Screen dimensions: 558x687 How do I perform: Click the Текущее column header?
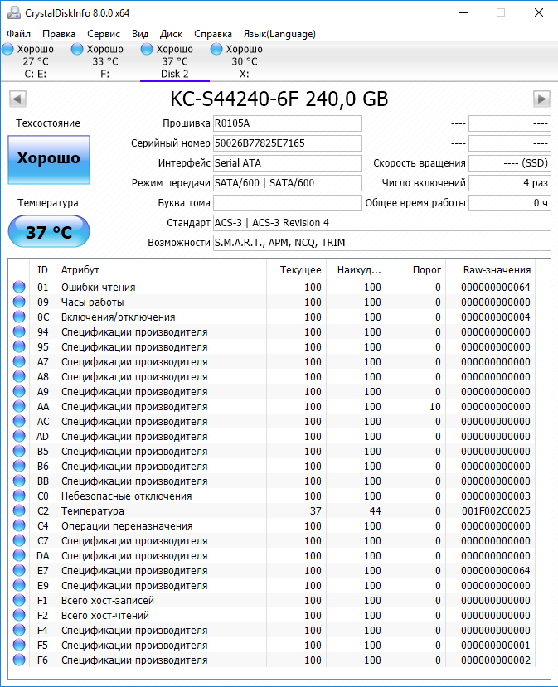coord(296,270)
